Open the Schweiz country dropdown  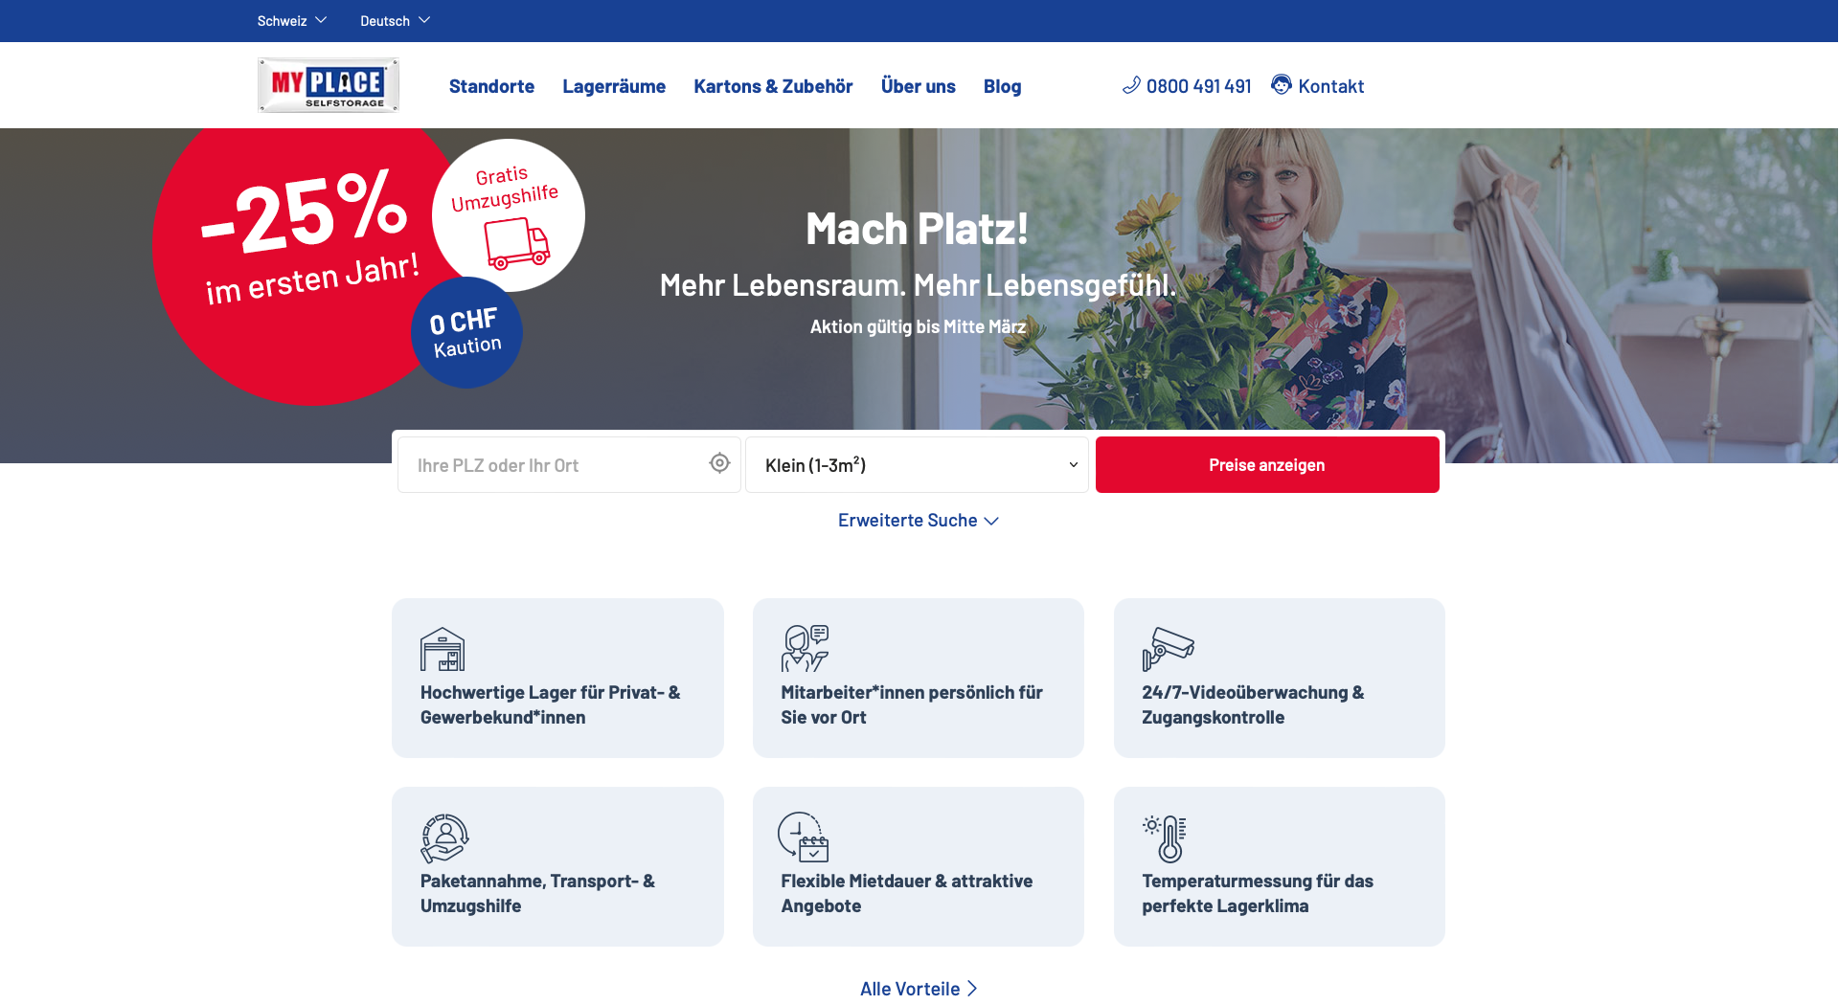[x=292, y=20]
